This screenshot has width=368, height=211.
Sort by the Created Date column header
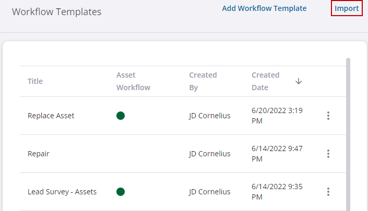(266, 81)
